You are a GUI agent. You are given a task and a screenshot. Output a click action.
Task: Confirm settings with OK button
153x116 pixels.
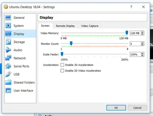[116, 108]
